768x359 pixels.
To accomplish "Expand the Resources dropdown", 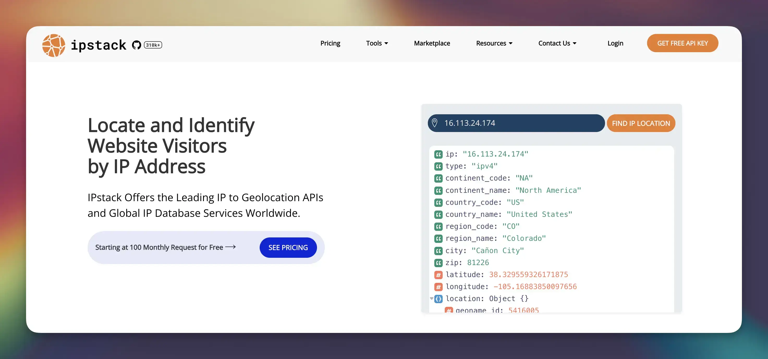I will point(494,43).
